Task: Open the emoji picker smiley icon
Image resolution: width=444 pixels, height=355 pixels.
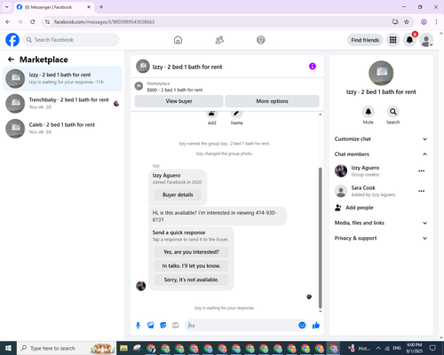Action: 302,326
